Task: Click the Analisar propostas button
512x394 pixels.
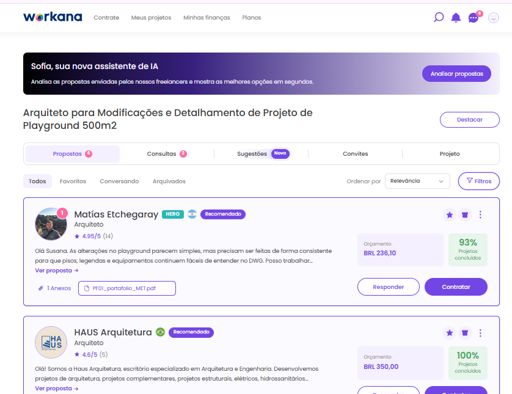Action: 456,74
